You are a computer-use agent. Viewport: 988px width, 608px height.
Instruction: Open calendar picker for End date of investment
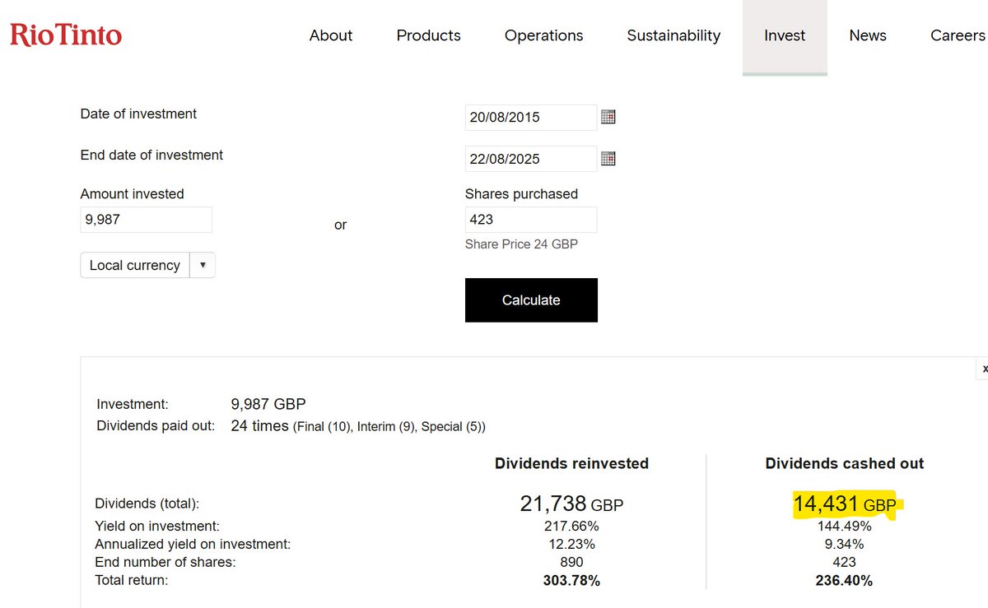[x=608, y=158]
